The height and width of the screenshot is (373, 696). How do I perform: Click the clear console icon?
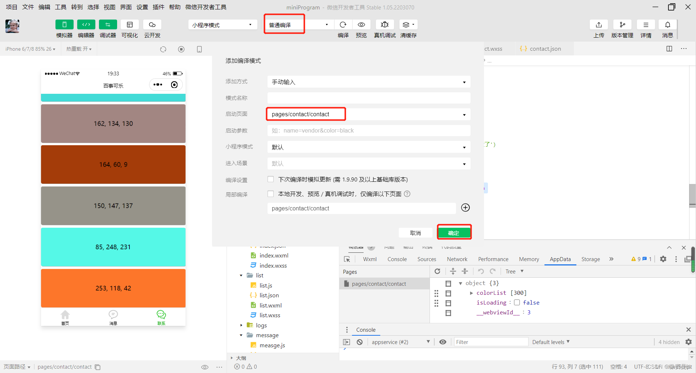point(360,342)
